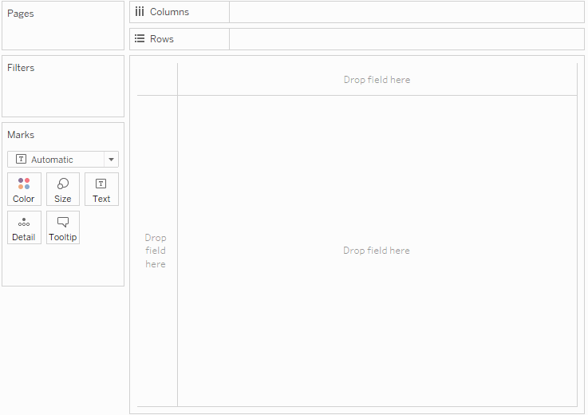The image size is (588, 415).
Task: Click the Columns shelf icon
Action: 140,12
